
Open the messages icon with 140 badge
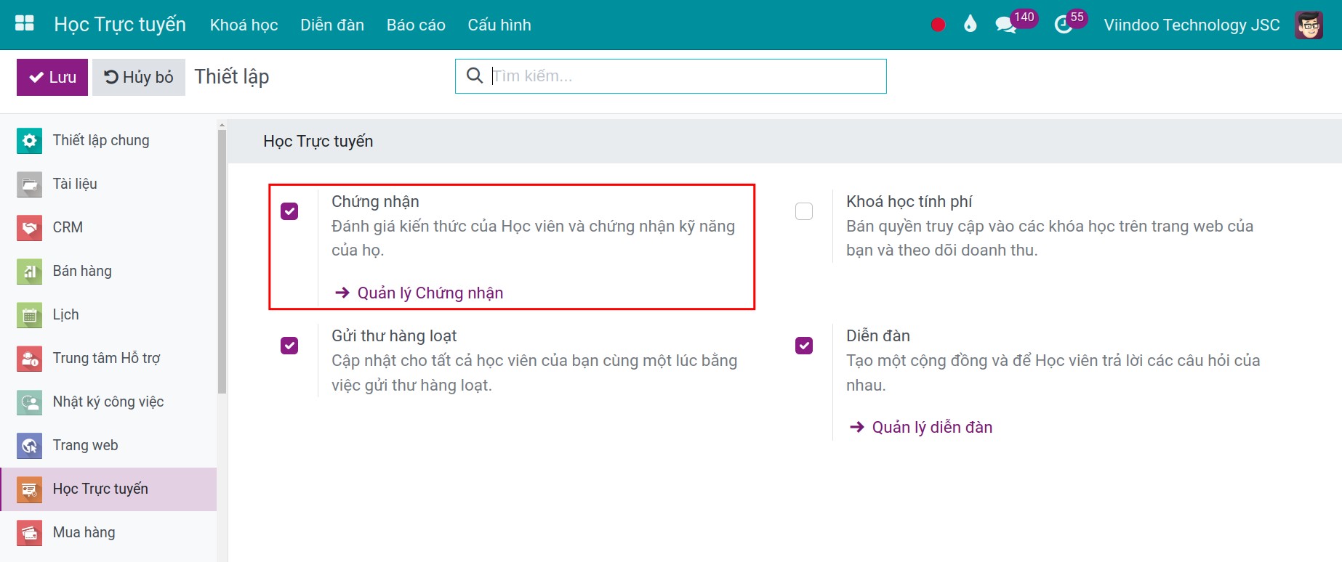[x=1015, y=22]
